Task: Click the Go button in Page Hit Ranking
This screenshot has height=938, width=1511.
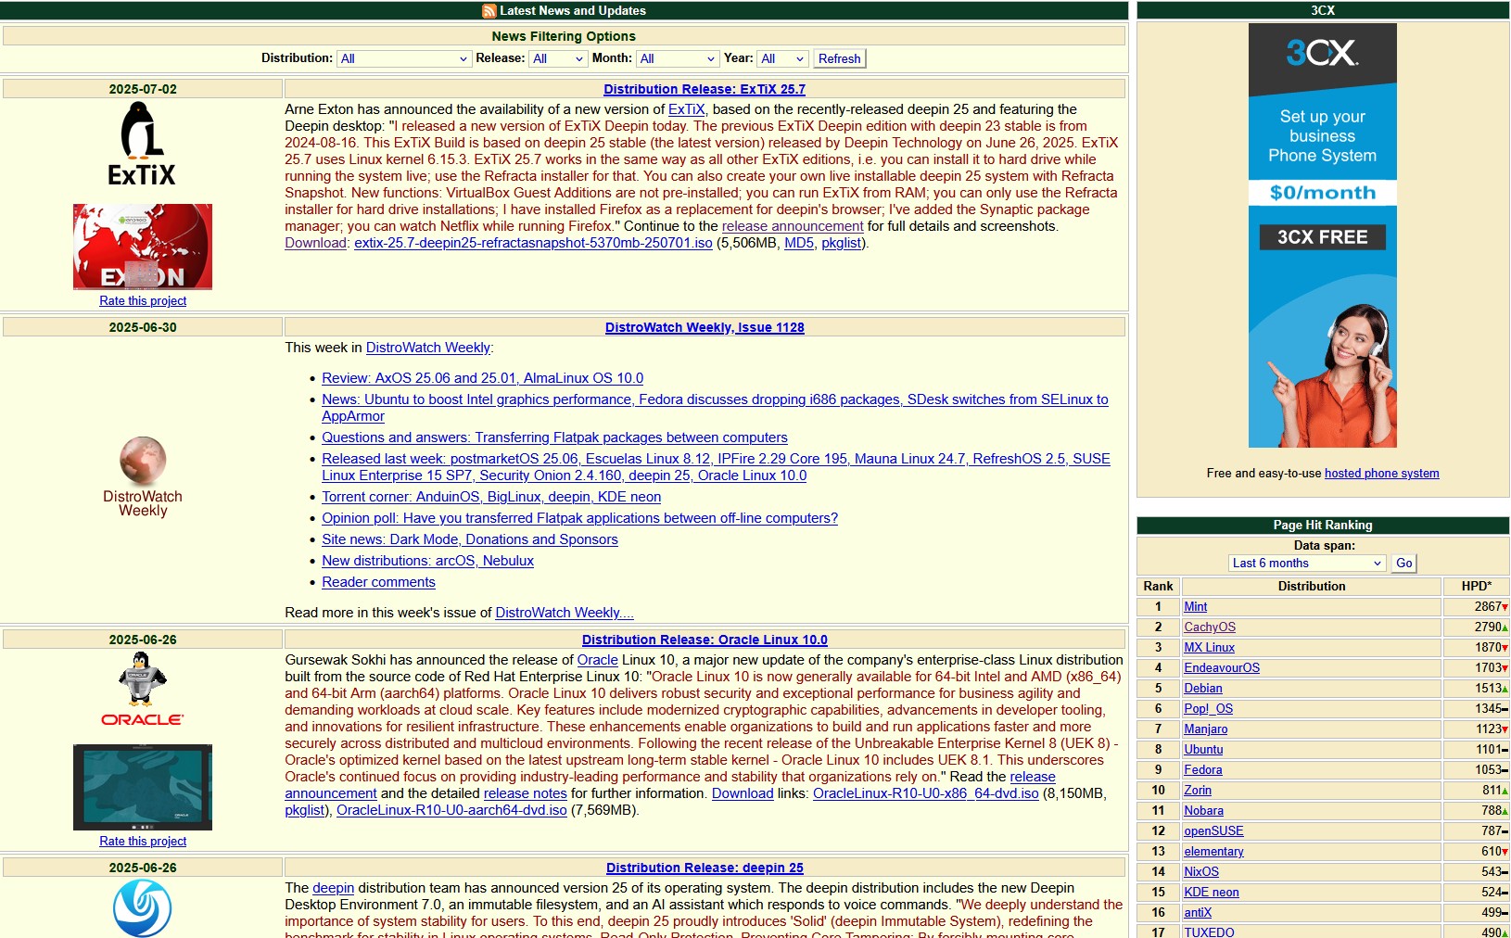Action: pos(1403,563)
